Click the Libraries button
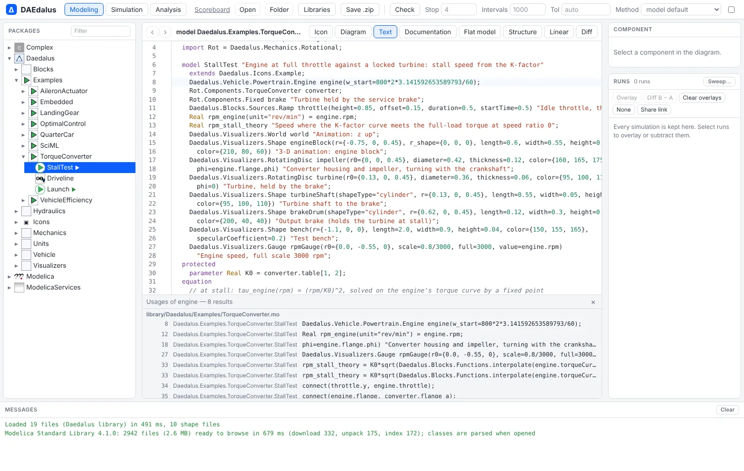 [x=317, y=9]
